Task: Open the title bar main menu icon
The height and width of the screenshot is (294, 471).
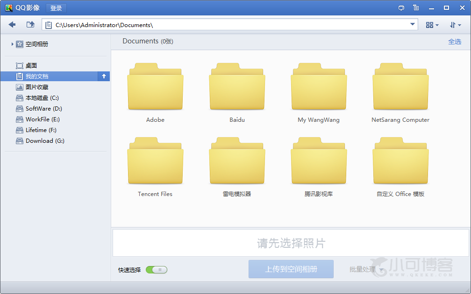Action: point(416,8)
